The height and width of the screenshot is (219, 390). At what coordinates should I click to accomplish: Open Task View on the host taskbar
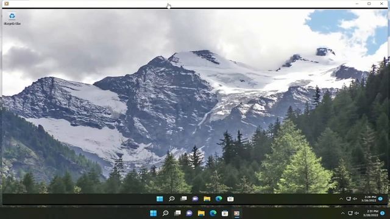tap(177, 214)
